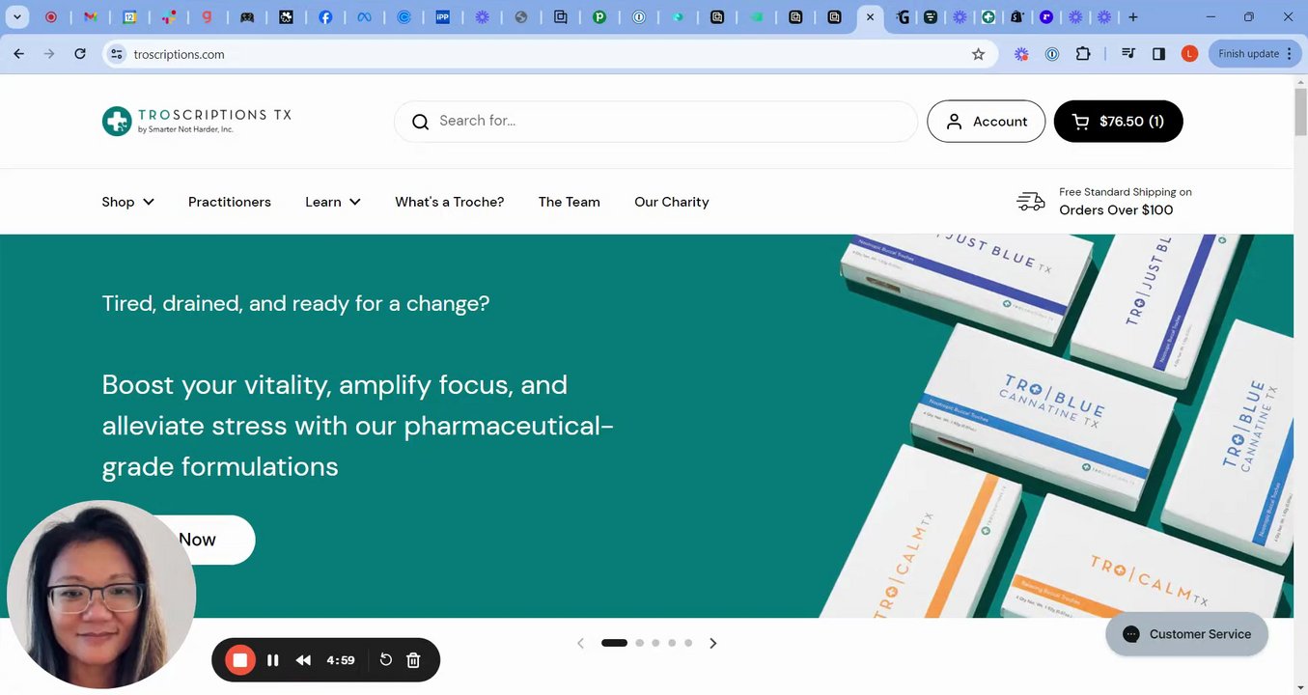Close the current active browser tab
The image size is (1308, 695).
point(870,17)
